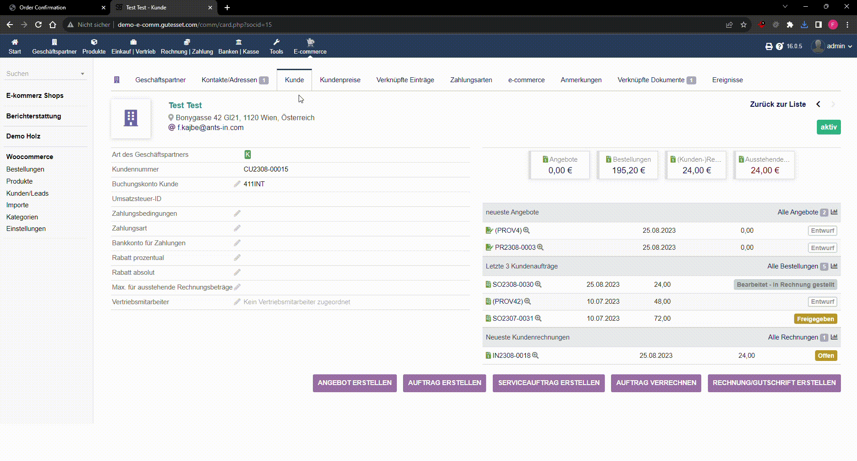This screenshot has height=461, width=857.
Task: Open Einstellungen in sidebar
Action: coord(26,229)
